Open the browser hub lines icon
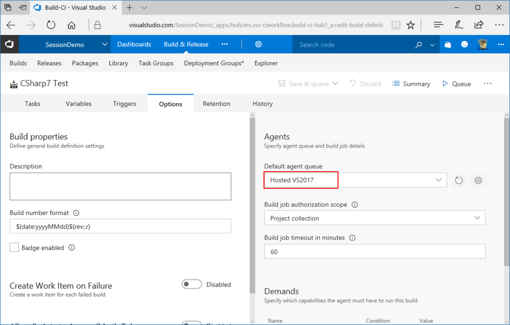This screenshot has height=325, width=510. [x=438, y=25]
